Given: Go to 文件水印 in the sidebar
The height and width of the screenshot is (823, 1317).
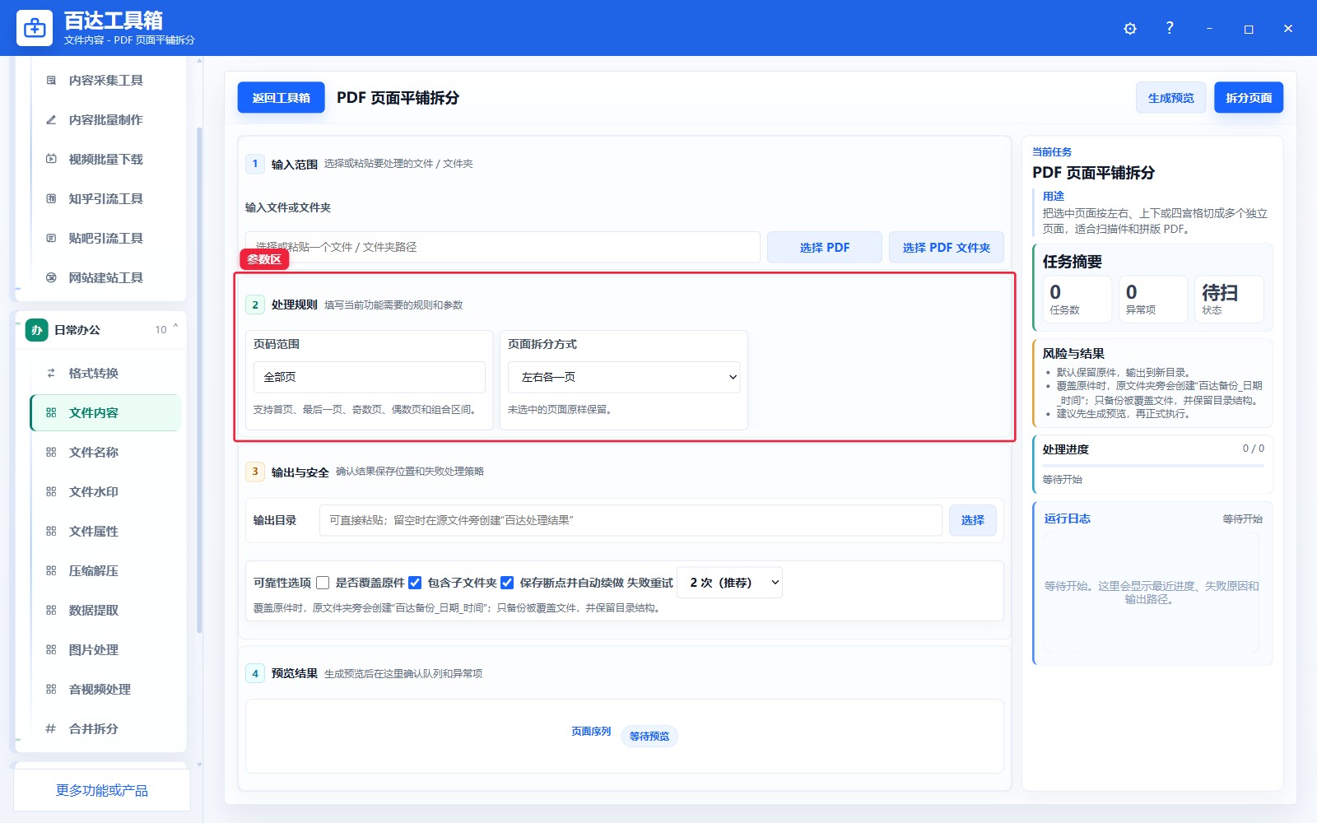Looking at the screenshot, I should tap(105, 492).
